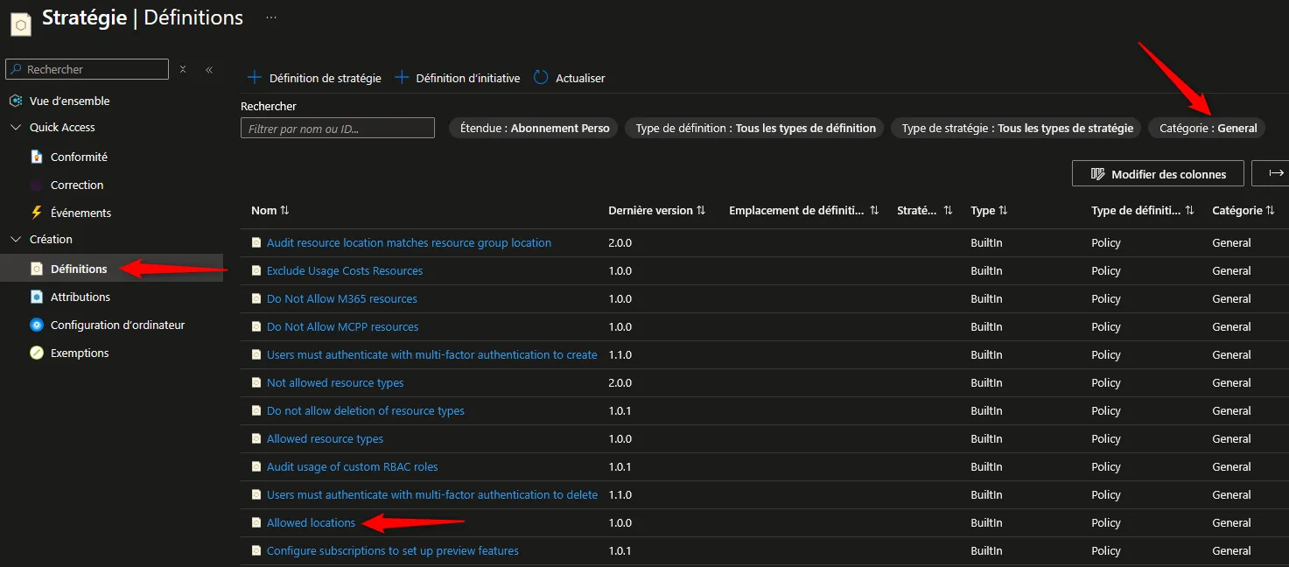This screenshot has width=1289, height=567.
Task: Open Allowed resource types policy
Action: (x=325, y=438)
